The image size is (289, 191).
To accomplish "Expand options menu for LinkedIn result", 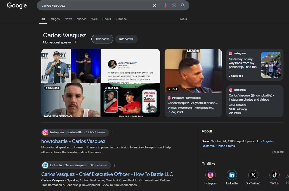I will [114, 165].
